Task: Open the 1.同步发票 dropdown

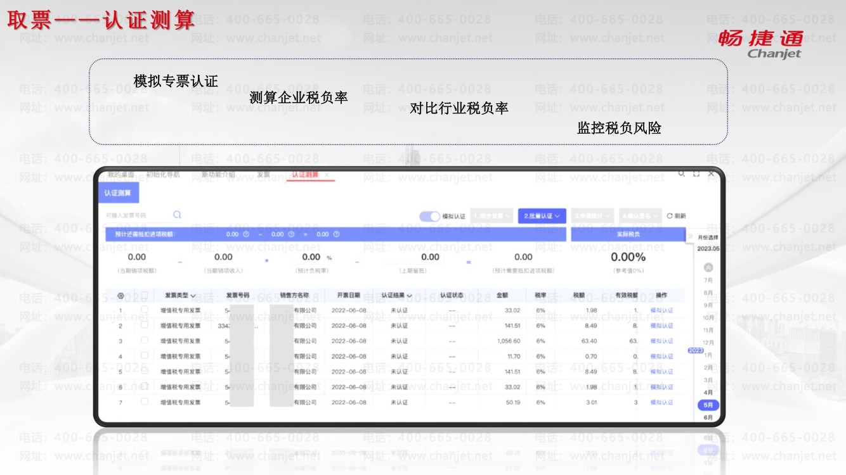Action: (x=491, y=216)
